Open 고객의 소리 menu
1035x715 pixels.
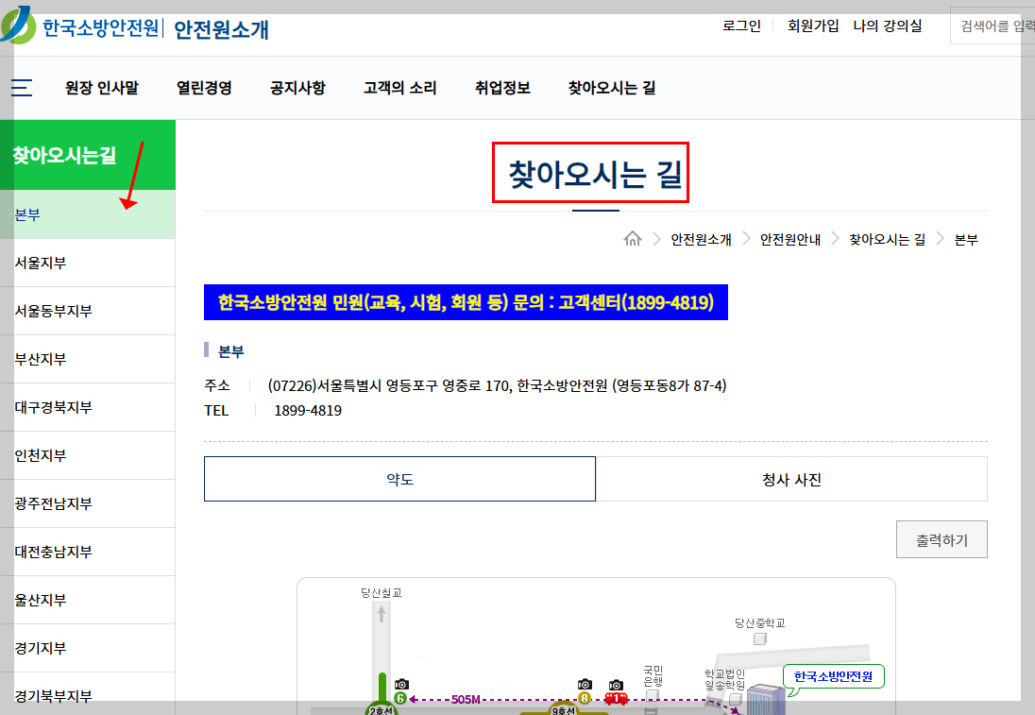tap(400, 88)
